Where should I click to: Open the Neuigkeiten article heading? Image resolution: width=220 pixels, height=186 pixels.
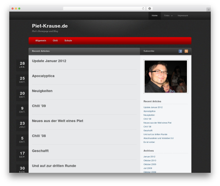(x=42, y=91)
